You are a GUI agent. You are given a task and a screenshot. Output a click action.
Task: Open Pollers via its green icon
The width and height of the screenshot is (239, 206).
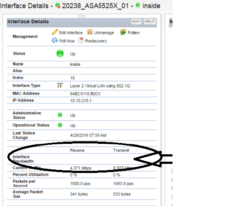pyautogui.click(x=123, y=32)
